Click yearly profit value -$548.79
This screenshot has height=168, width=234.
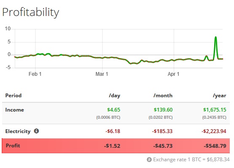tap(215, 146)
